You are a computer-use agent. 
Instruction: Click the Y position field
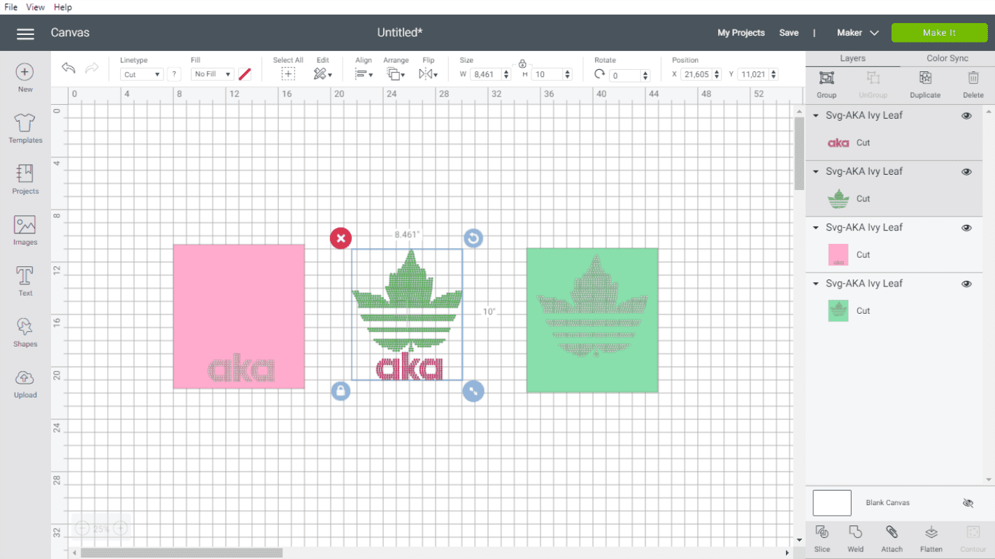click(752, 74)
